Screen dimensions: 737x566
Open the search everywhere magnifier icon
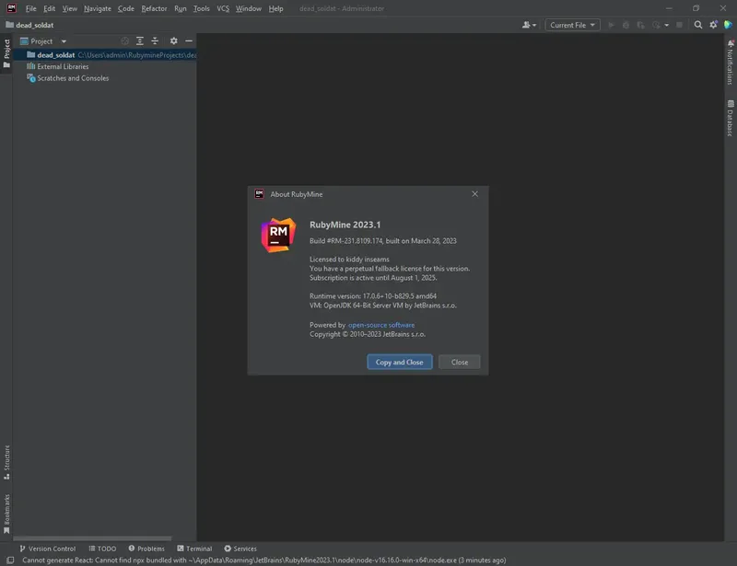coord(696,25)
